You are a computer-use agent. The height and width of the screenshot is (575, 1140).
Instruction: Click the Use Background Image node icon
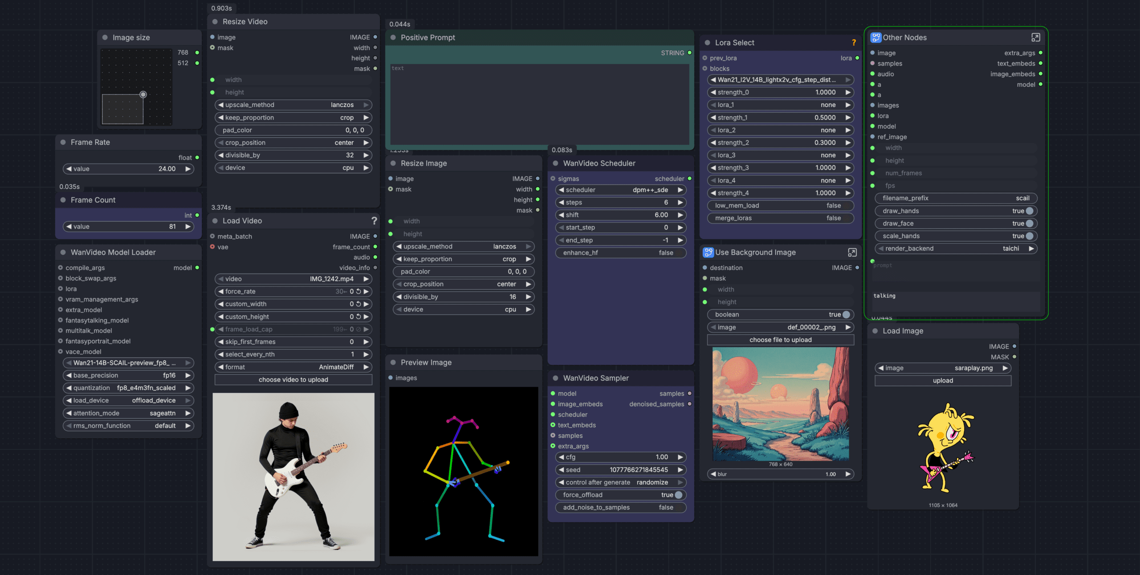[x=708, y=253]
